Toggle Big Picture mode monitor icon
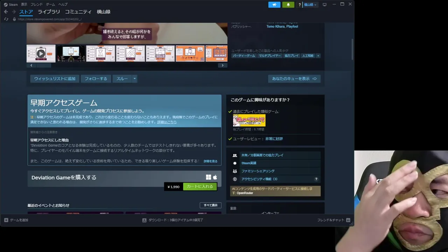Screen dimensions: 448x252 [x=324, y=5]
